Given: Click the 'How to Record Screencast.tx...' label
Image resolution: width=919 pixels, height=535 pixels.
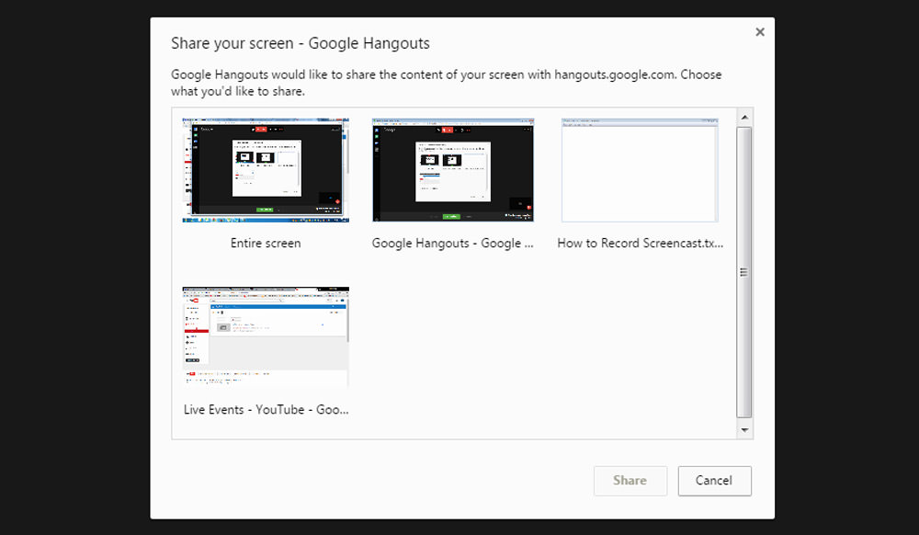Looking at the screenshot, I should 640,244.
